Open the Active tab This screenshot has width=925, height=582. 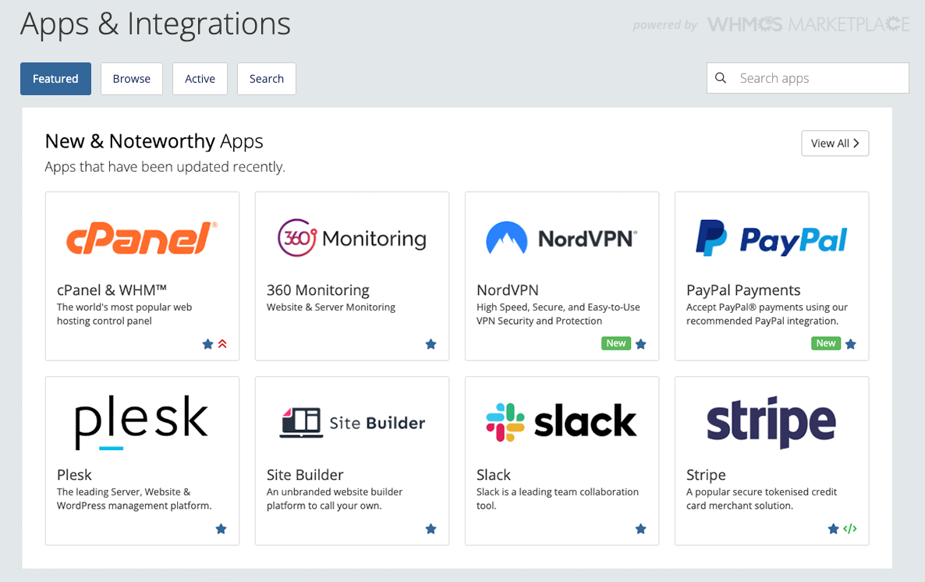200,78
